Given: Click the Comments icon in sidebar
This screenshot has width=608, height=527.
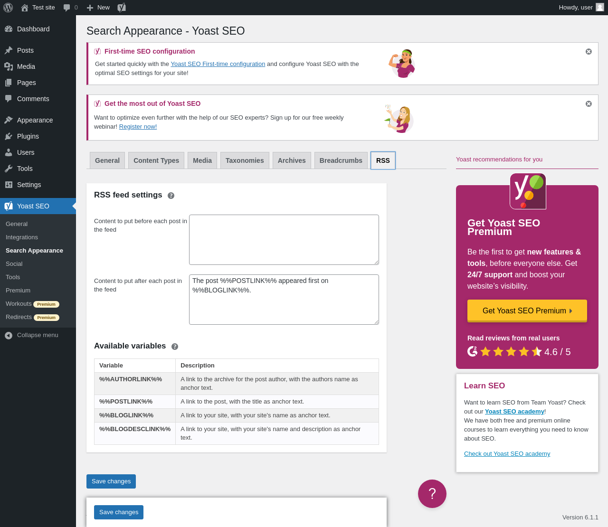Looking at the screenshot, I should [x=9, y=99].
